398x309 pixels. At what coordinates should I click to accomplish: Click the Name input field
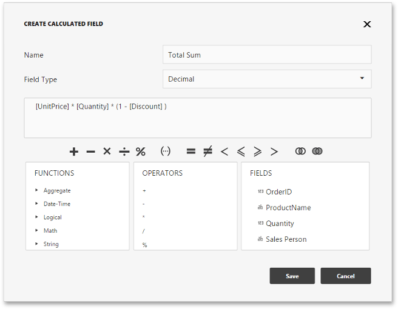pos(267,55)
